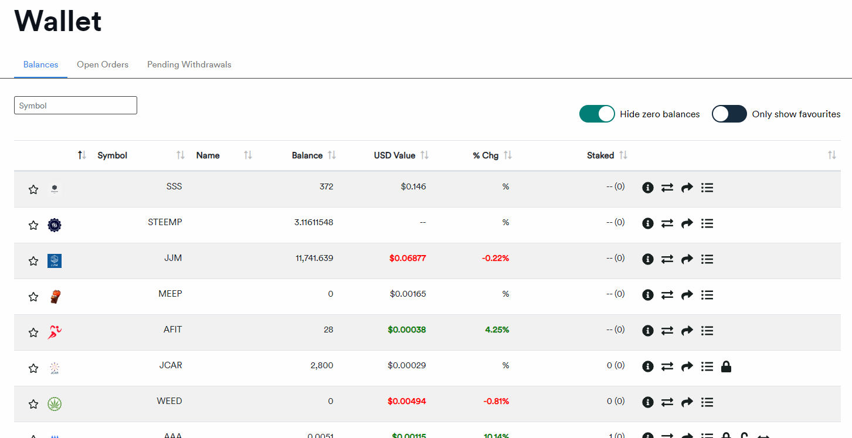Star the AFIT token as favourite
The height and width of the screenshot is (438, 852).
click(x=33, y=332)
